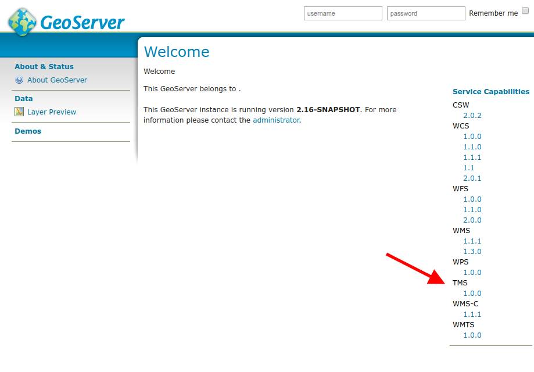
Task: Select the About & Status section heading
Action: 44,67
